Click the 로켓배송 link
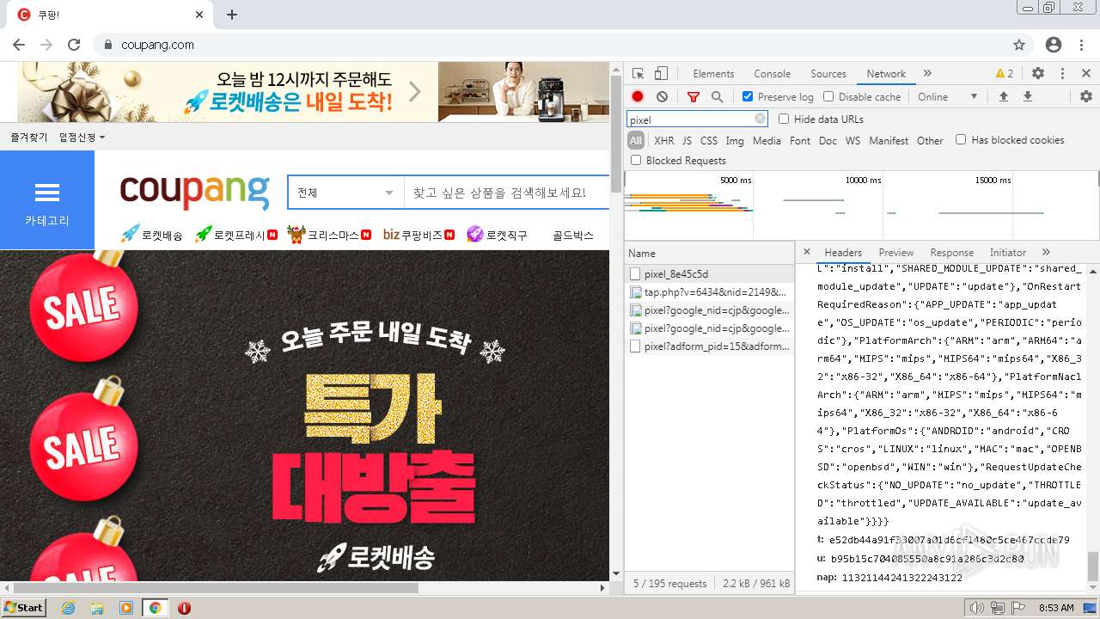This screenshot has width=1100, height=619. (151, 234)
